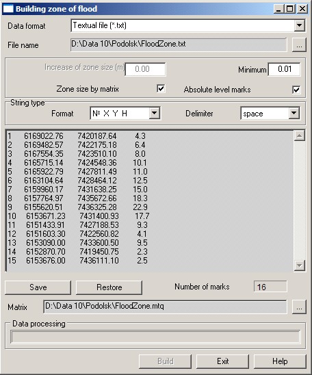The width and height of the screenshot is (312, 375).
Task: Click the browse button next to Matrix path
Action: tap(299, 307)
